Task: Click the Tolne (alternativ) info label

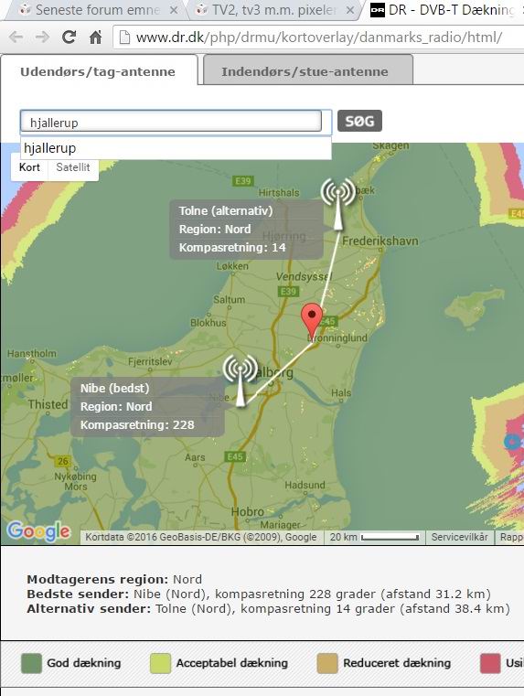Action: coord(246,229)
